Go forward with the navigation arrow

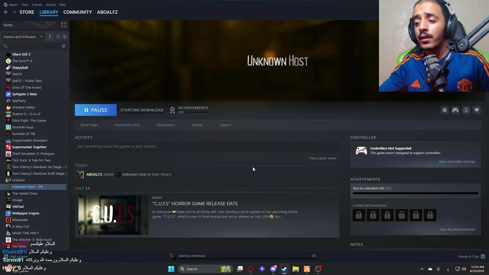pos(14,12)
